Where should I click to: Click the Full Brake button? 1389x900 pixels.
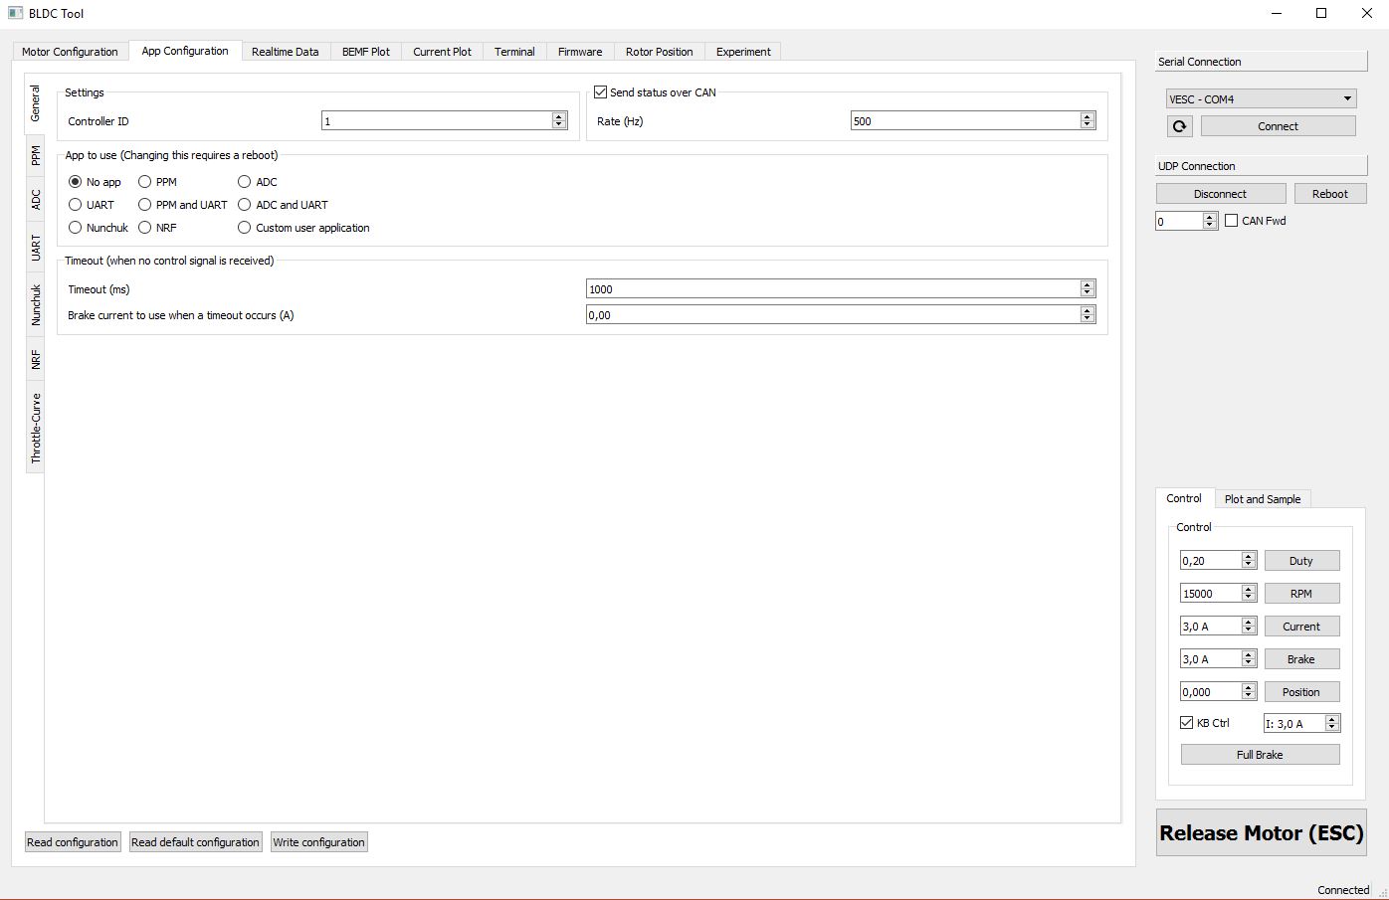pos(1260,755)
